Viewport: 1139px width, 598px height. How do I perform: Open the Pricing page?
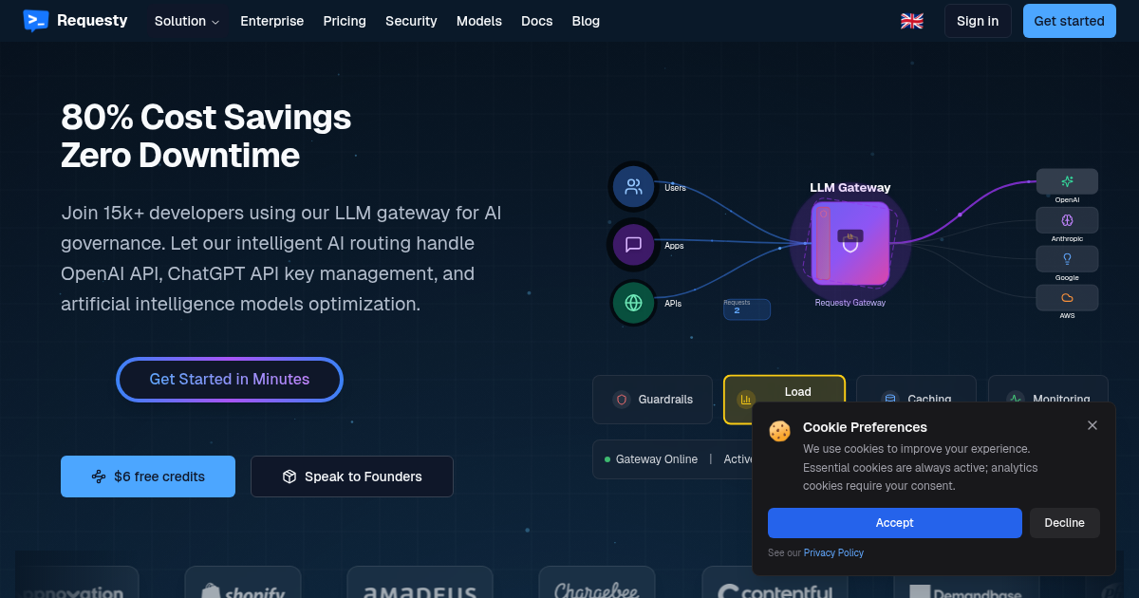pyautogui.click(x=345, y=21)
